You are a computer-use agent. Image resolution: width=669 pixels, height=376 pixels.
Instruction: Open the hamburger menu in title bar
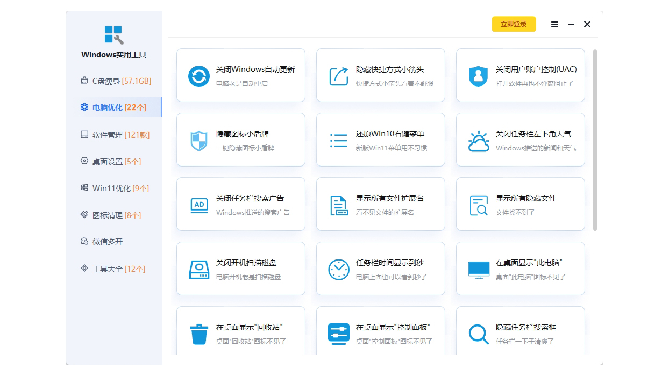pyautogui.click(x=554, y=24)
